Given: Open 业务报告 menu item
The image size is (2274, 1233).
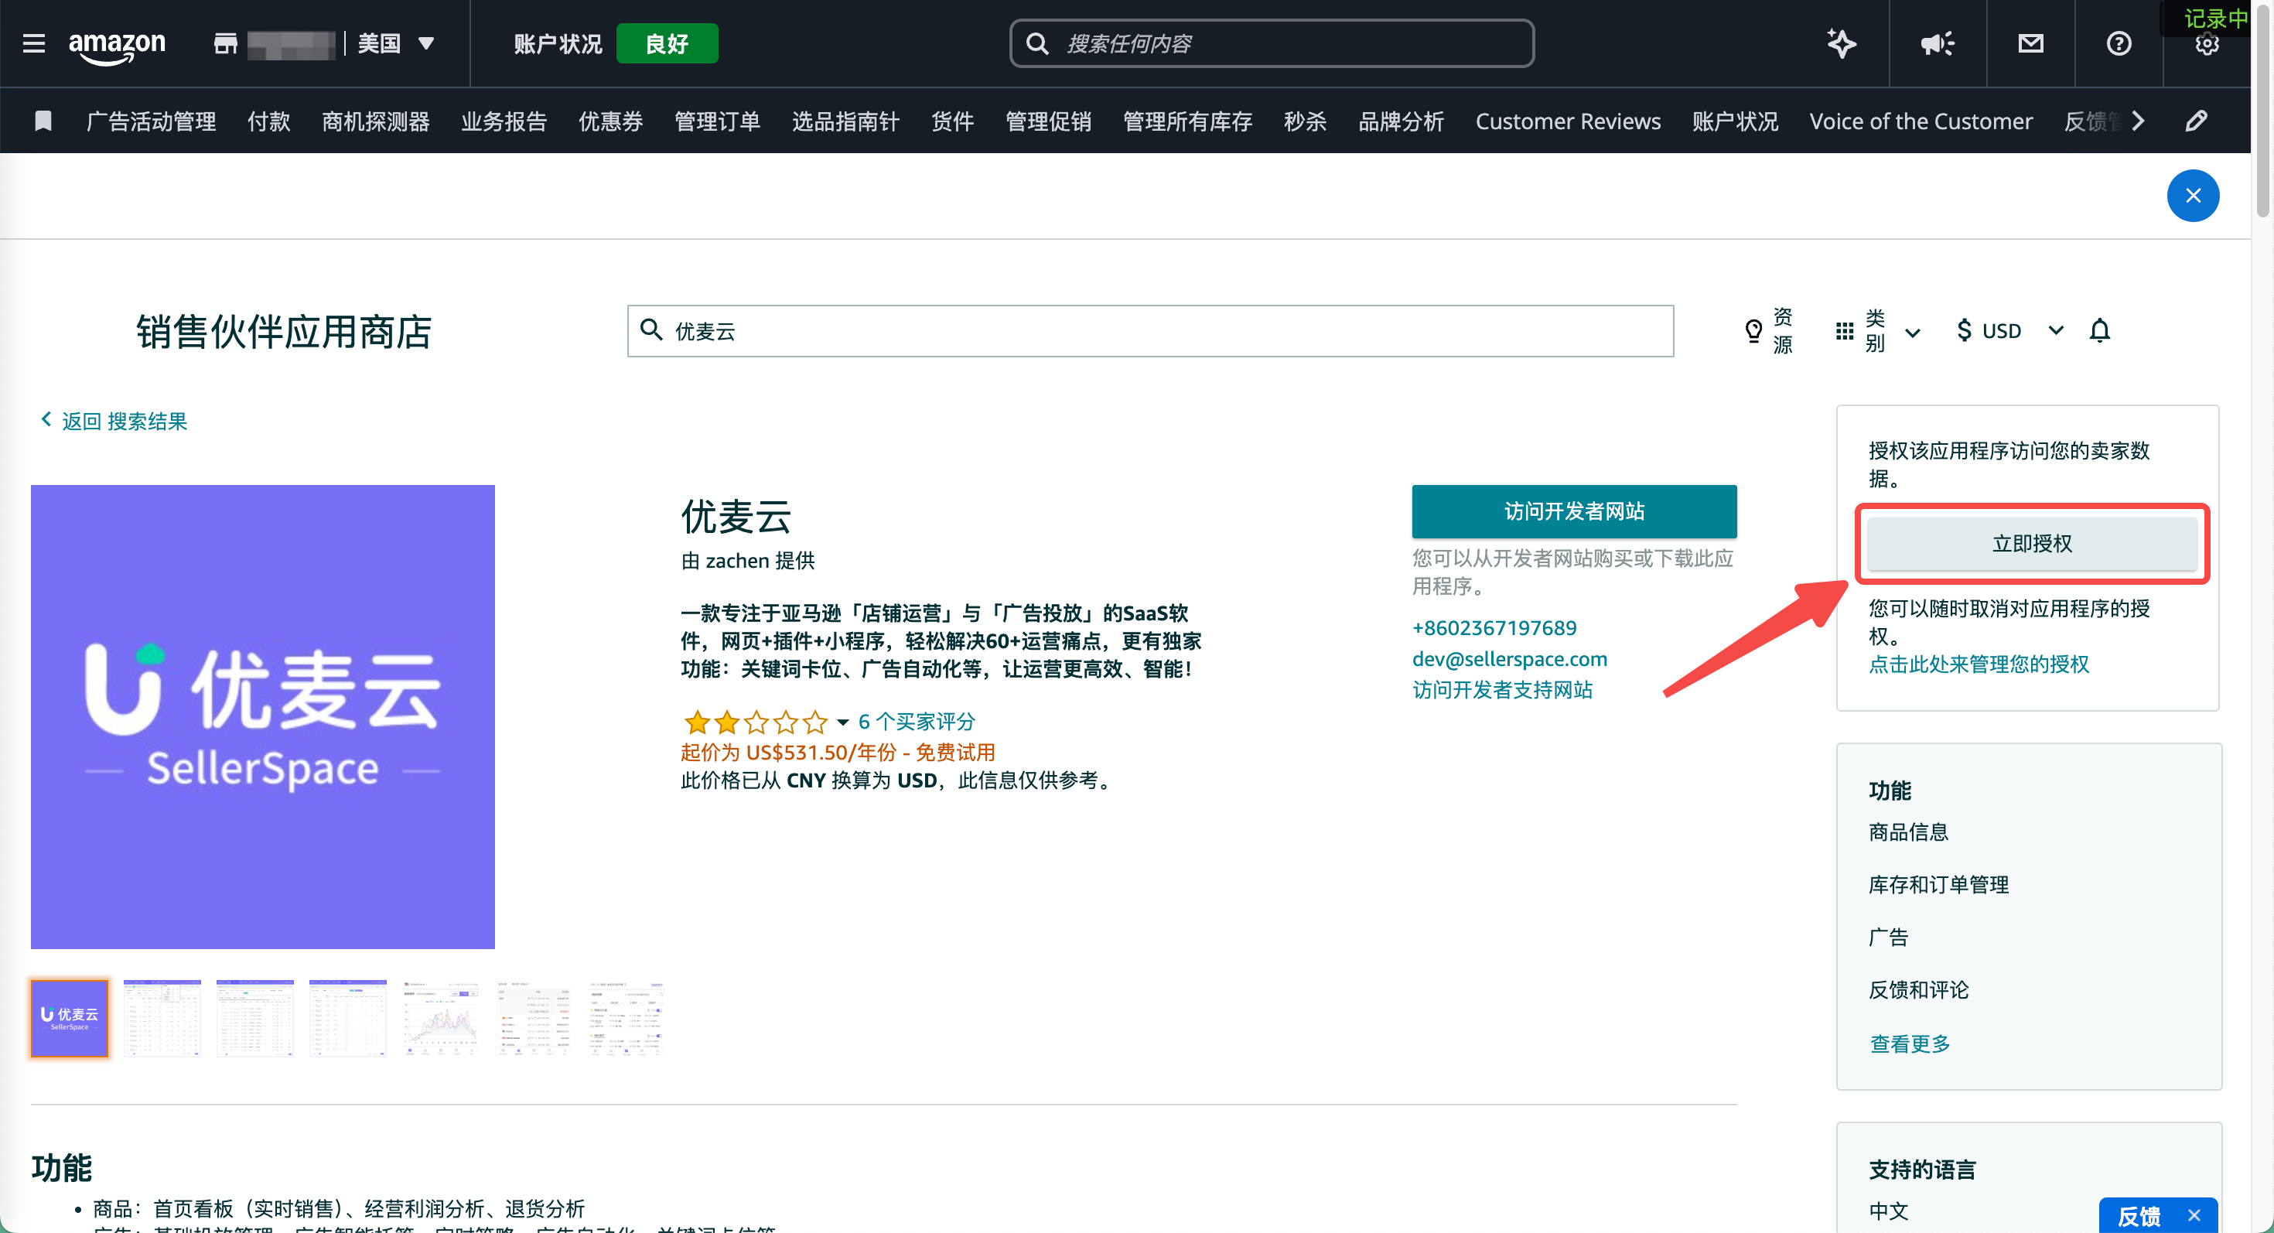Looking at the screenshot, I should [x=504, y=121].
